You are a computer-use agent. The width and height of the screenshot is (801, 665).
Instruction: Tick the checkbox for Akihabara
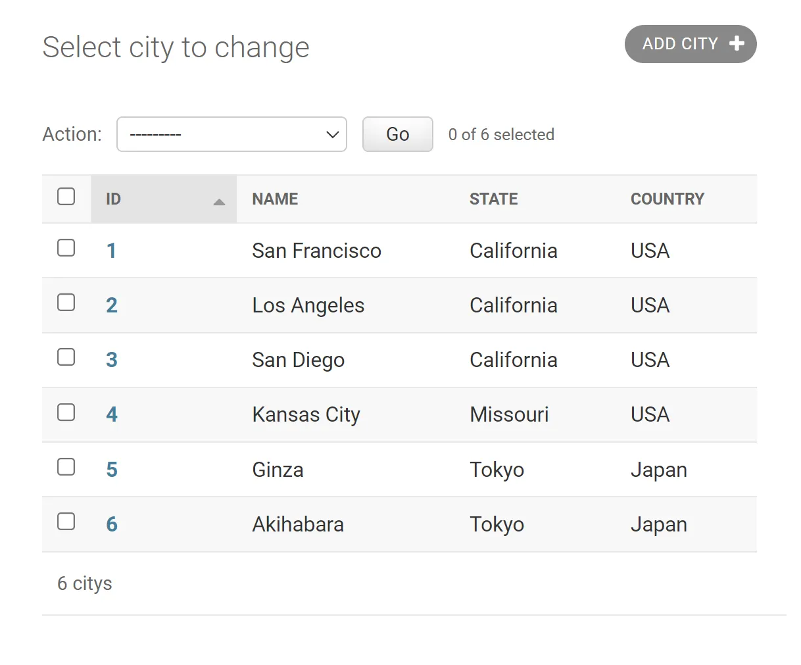coord(66,522)
